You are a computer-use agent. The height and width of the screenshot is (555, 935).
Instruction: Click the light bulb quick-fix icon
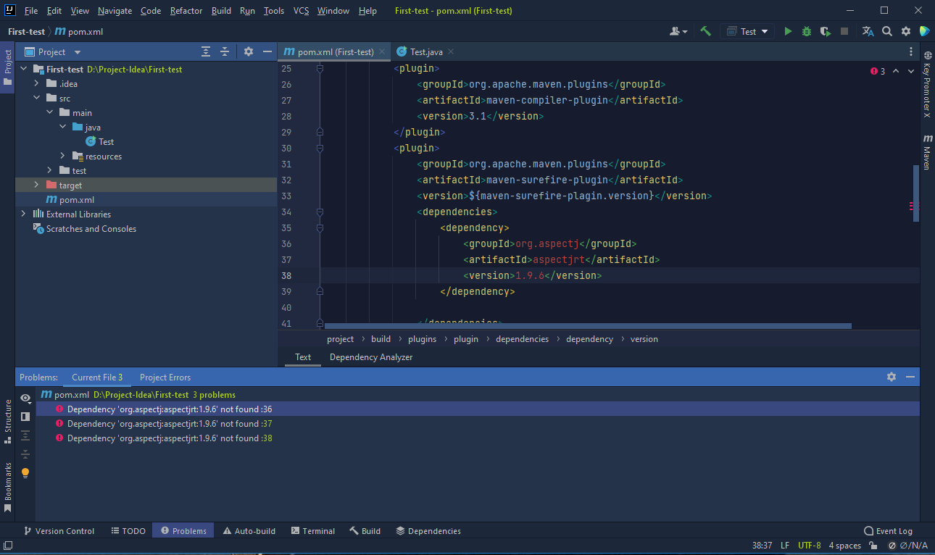[25, 473]
